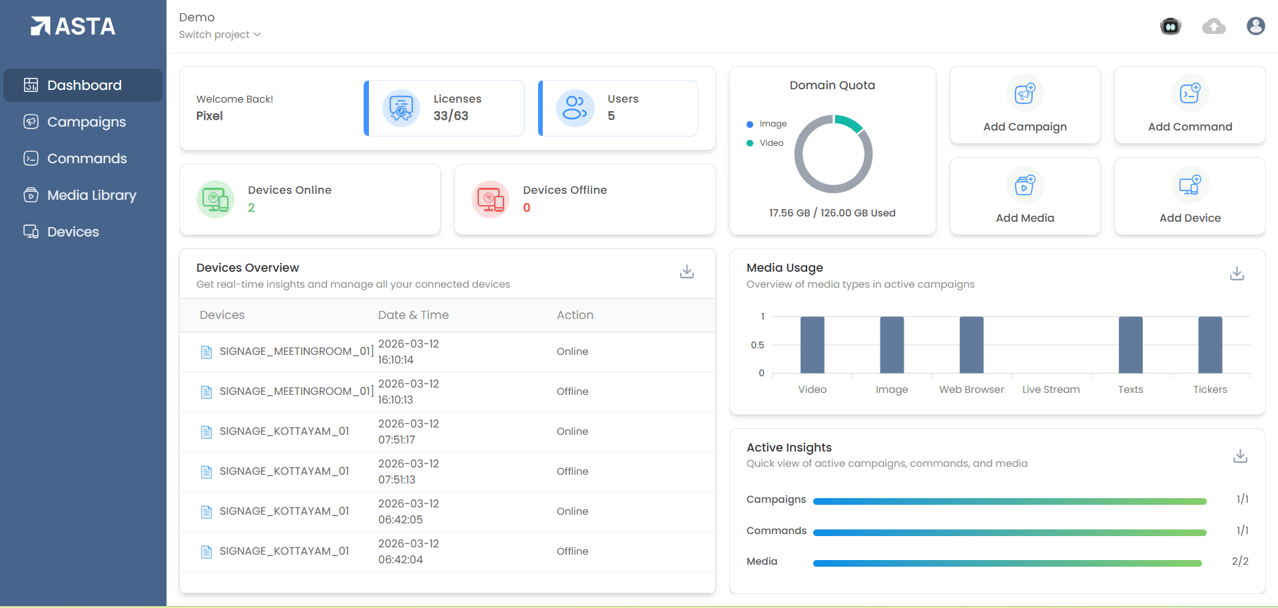Click the Campaigns progress bar
Image resolution: width=1278 pixels, height=608 pixels.
(x=1009, y=501)
